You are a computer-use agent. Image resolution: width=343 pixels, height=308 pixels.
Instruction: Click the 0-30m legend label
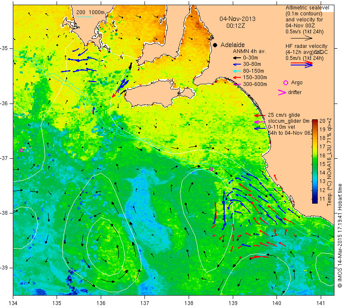coord(250,58)
